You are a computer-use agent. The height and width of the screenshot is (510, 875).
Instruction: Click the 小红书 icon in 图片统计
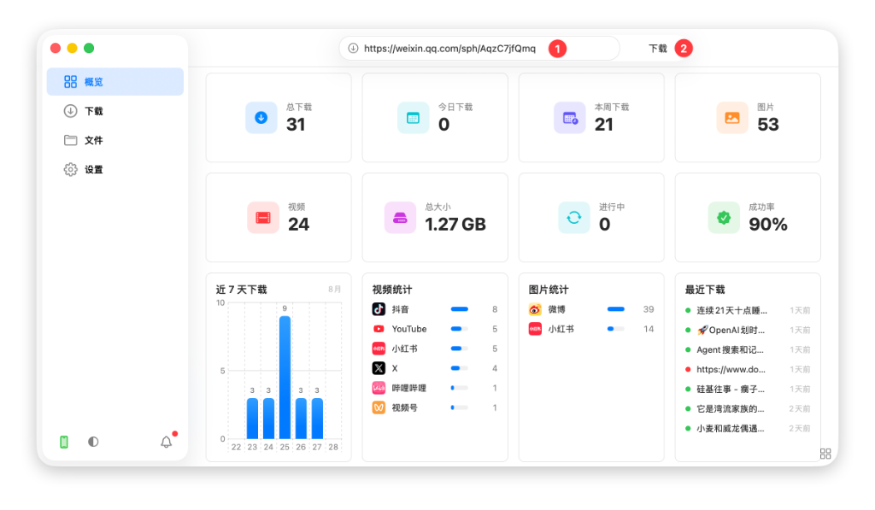coord(535,329)
